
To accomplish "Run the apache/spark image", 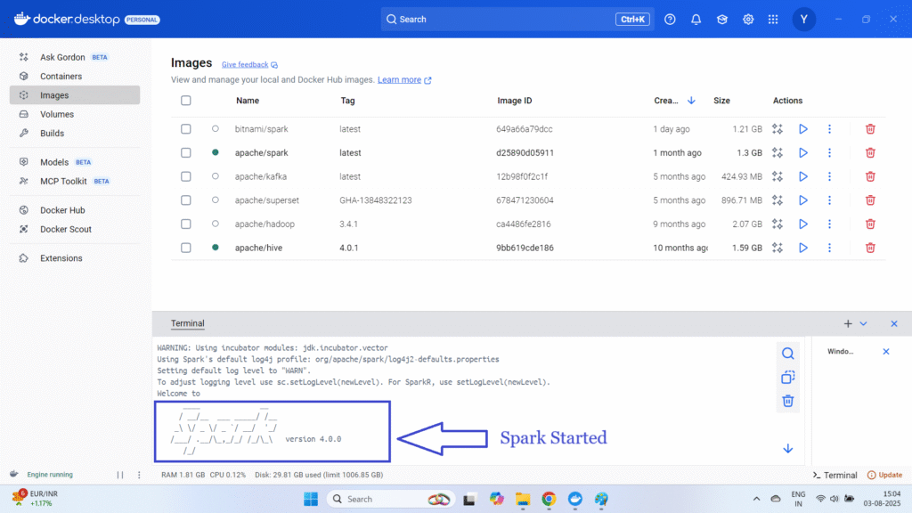I will click(803, 153).
